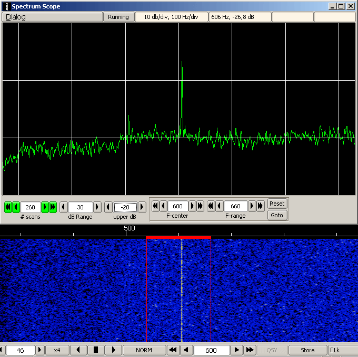Increase F-center with single-right arrow
Screen dimensions: 358x357
point(192,206)
